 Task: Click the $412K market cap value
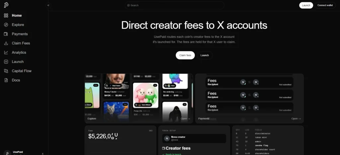tap(108, 95)
